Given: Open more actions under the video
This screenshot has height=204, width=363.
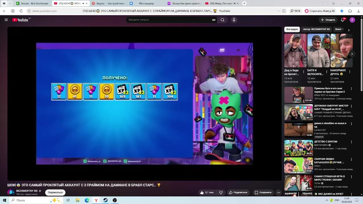Looking at the screenshot, I should tap(278, 193).
